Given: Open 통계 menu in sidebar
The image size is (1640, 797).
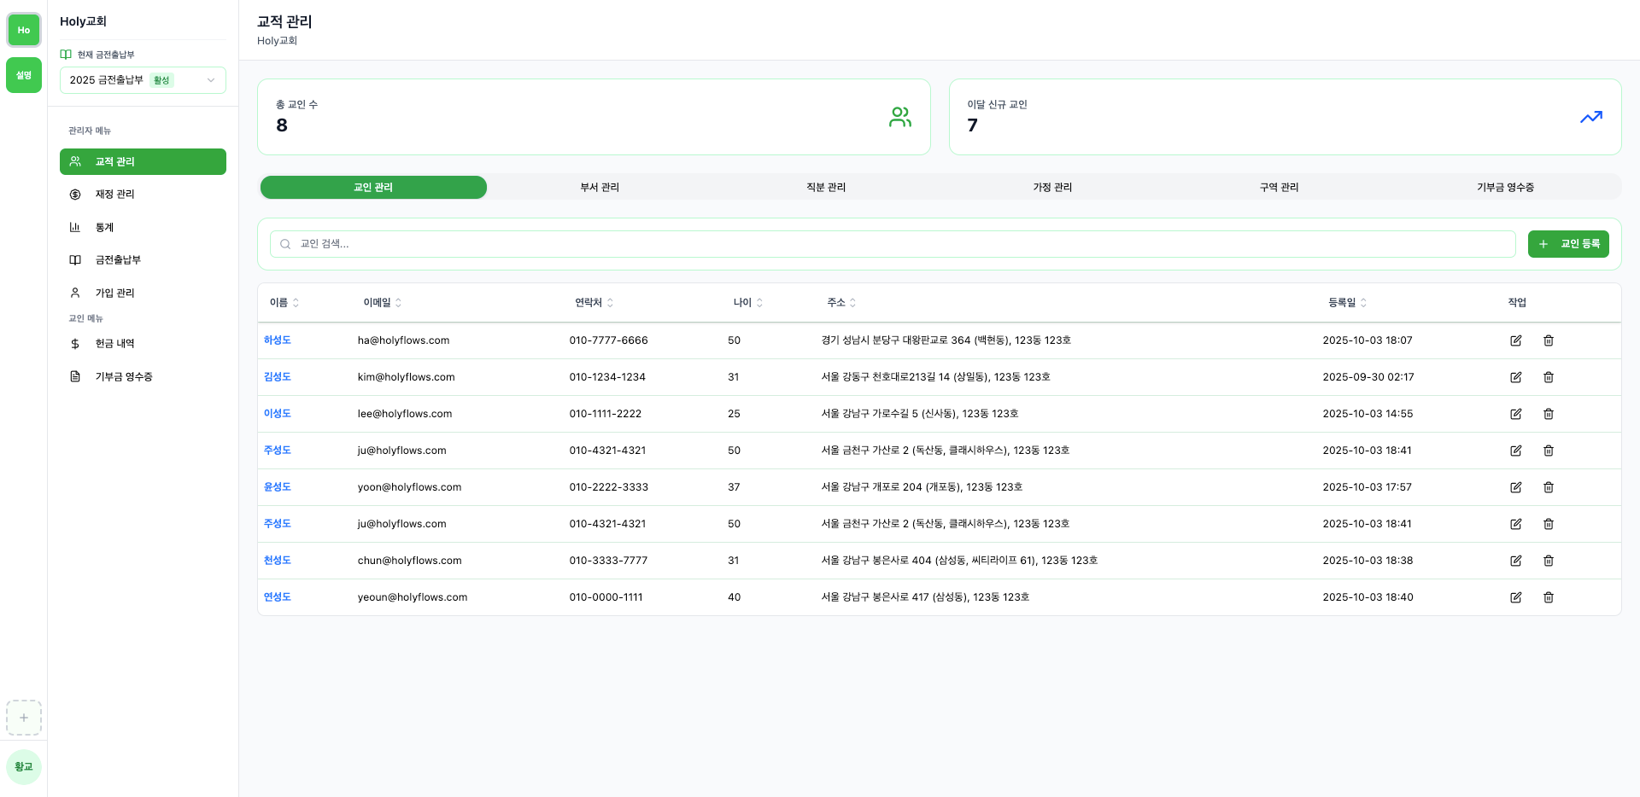Looking at the screenshot, I should tap(105, 228).
